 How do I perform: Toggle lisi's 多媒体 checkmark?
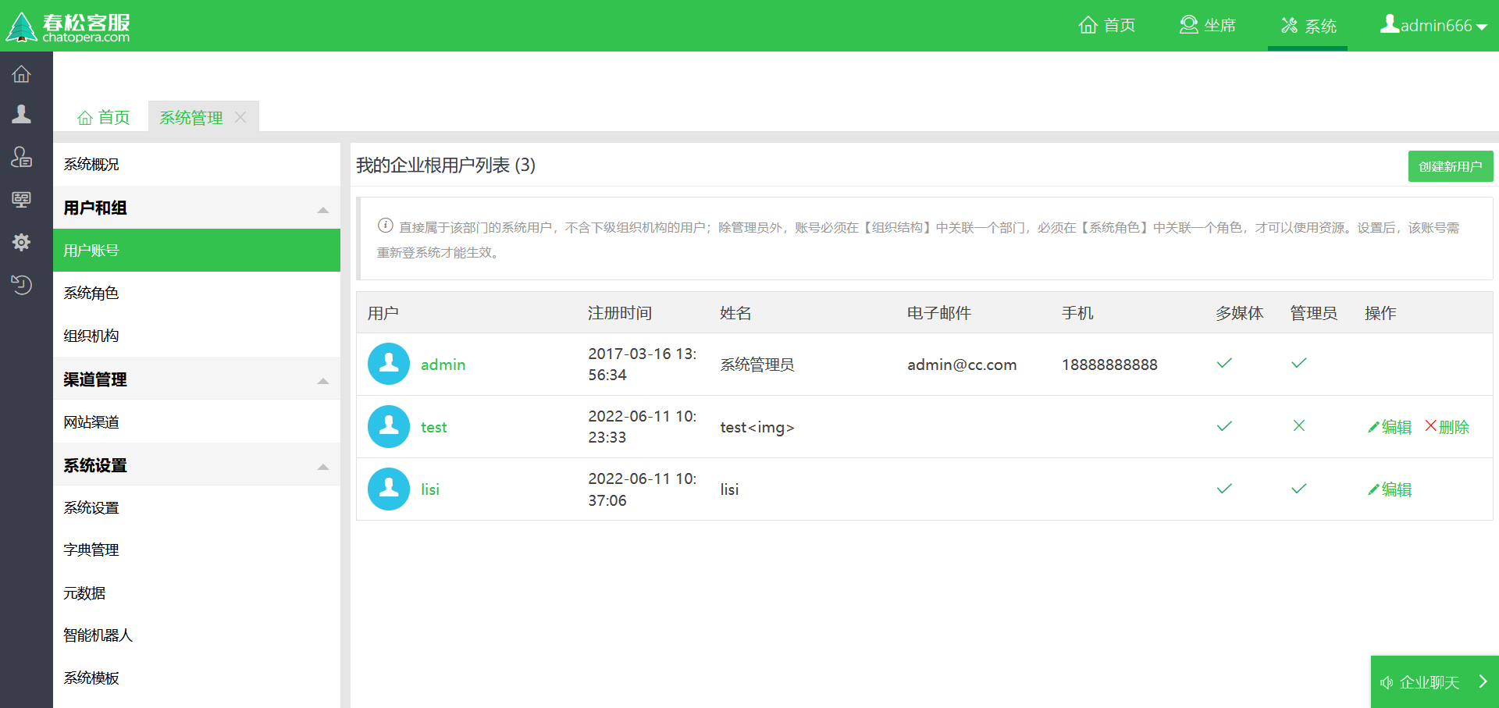1223,489
